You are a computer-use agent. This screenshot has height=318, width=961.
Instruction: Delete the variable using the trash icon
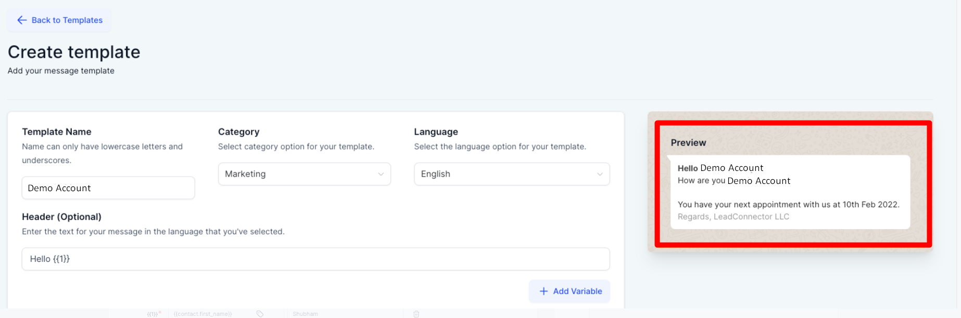(416, 314)
